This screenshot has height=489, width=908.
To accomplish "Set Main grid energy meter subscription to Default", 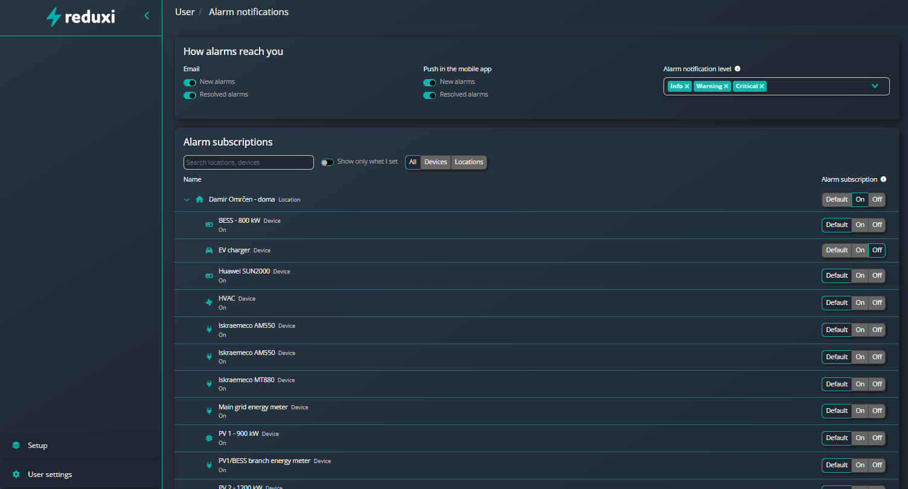I will pos(837,411).
